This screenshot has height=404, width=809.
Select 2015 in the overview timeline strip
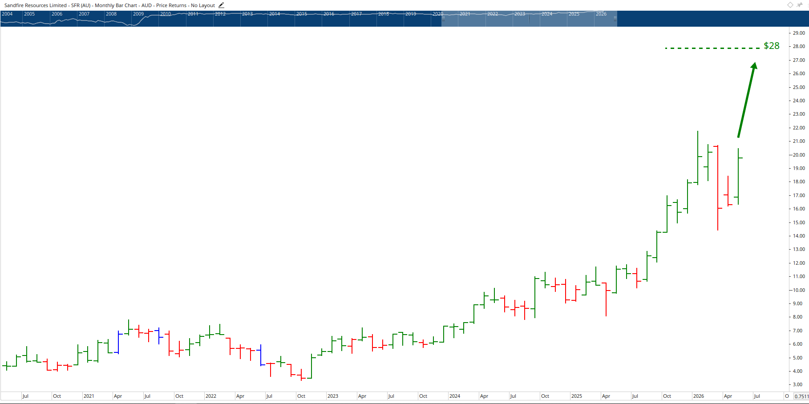pyautogui.click(x=302, y=14)
